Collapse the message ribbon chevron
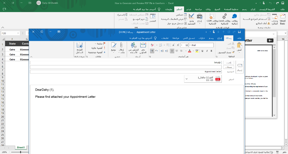Viewport: 288px width, 154px height. [31, 57]
